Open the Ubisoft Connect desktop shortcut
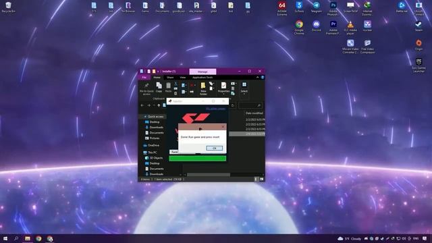Viewport: 432px width, 243px height. click(x=418, y=9)
